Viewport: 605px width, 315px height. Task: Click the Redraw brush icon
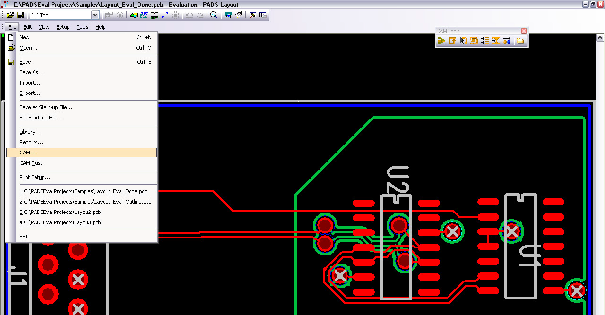coord(239,15)
